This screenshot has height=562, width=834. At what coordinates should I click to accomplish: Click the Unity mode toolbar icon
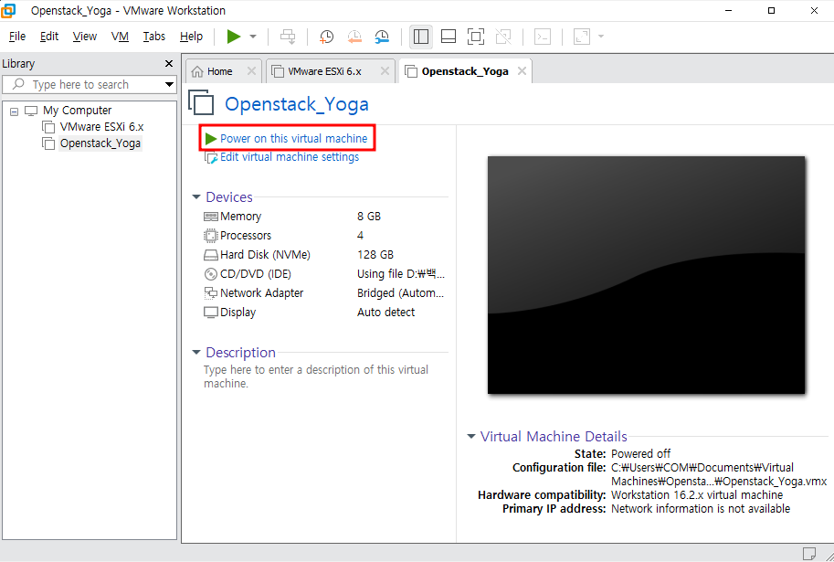[x=503, y=37]
